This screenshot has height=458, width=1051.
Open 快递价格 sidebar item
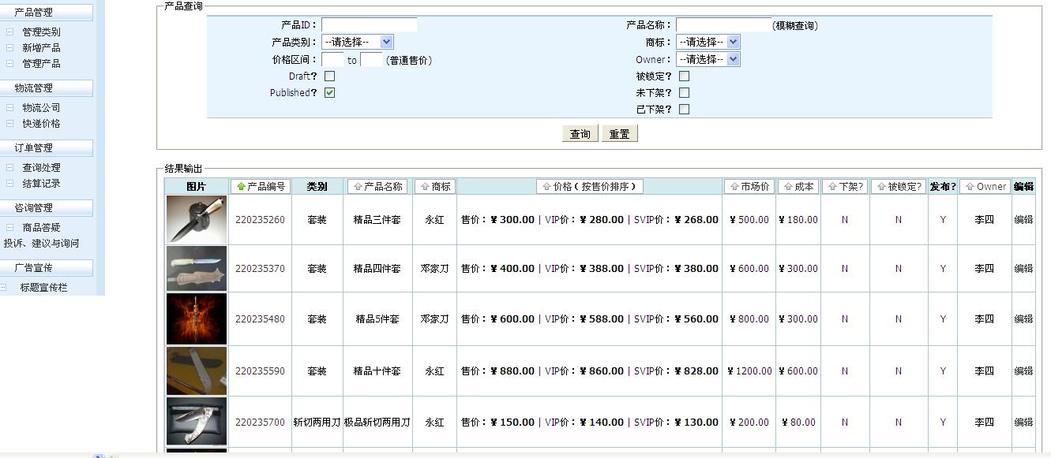coord(41,124)
